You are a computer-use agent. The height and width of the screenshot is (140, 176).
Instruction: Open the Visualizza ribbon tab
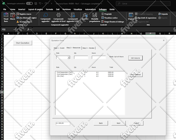coord(78,9)
